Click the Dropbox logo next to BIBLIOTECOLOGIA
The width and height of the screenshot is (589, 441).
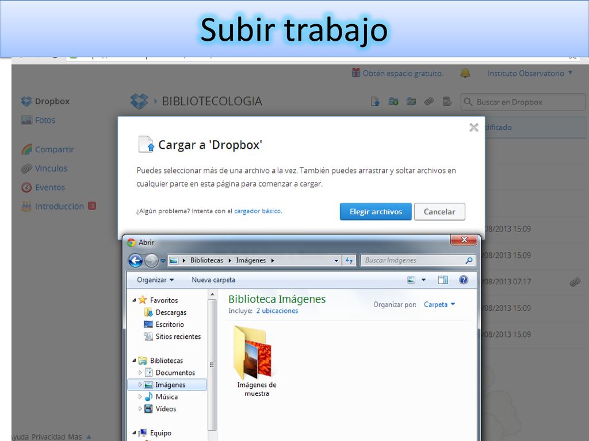pyautogui.click(x=139, y=101)
